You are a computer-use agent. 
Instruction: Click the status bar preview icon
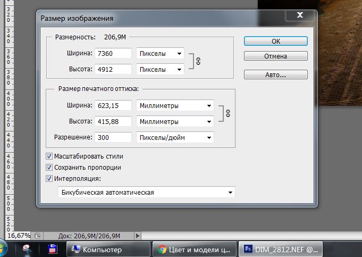[37, 236]
